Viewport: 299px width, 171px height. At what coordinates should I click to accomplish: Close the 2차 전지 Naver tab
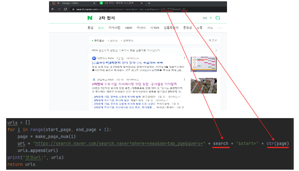pyautogui.click(x=141, y=3)
